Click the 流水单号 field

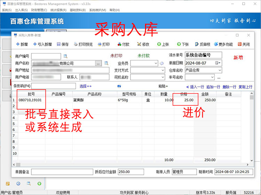[203, 55]
